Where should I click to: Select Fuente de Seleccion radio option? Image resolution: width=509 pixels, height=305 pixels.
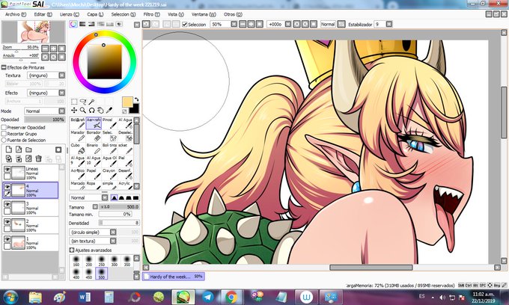pyautogui.click(x=4, y=140)
